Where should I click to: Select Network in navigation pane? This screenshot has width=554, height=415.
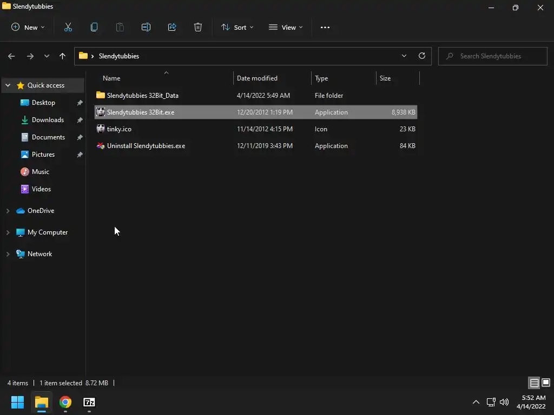(x=39, y=254)
